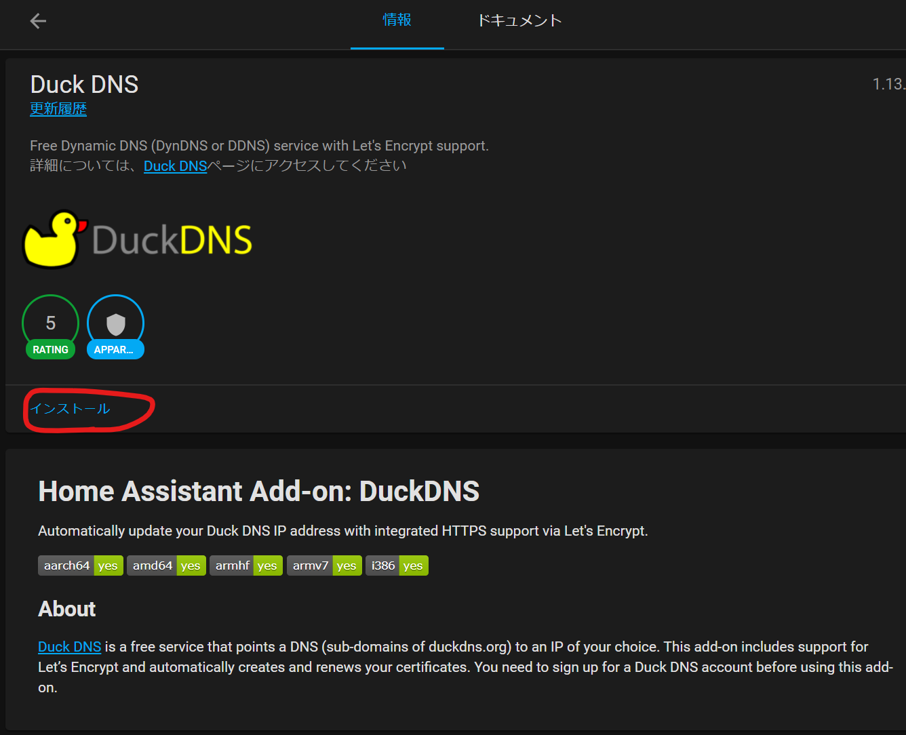Follow the Duck DNS link in description
906x735 pixels.
[x=175, y=166]
